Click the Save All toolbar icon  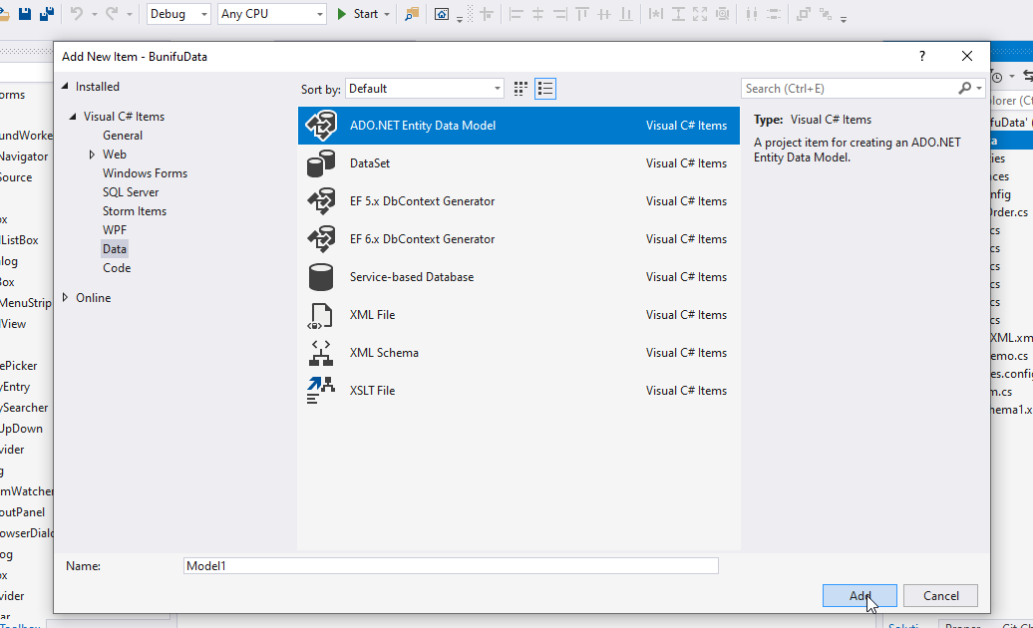47,14
